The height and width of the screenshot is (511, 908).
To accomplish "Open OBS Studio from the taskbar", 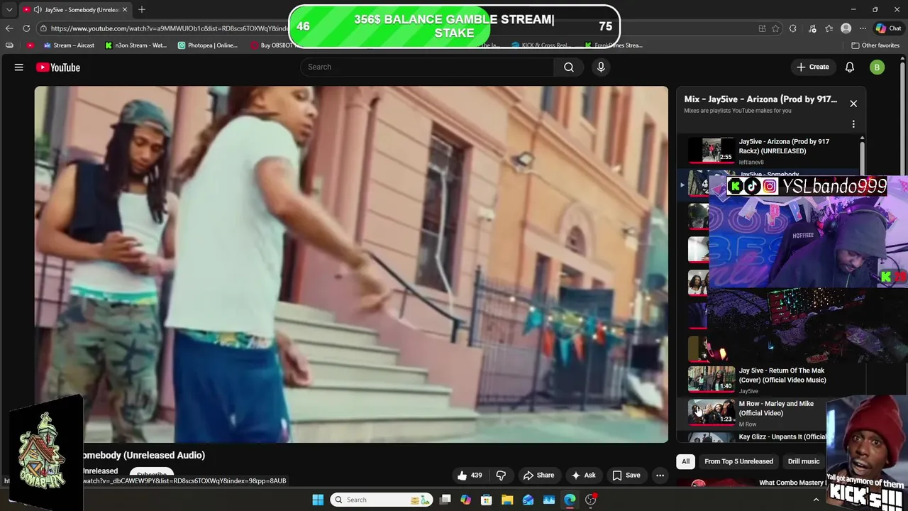I will (591, 500).
